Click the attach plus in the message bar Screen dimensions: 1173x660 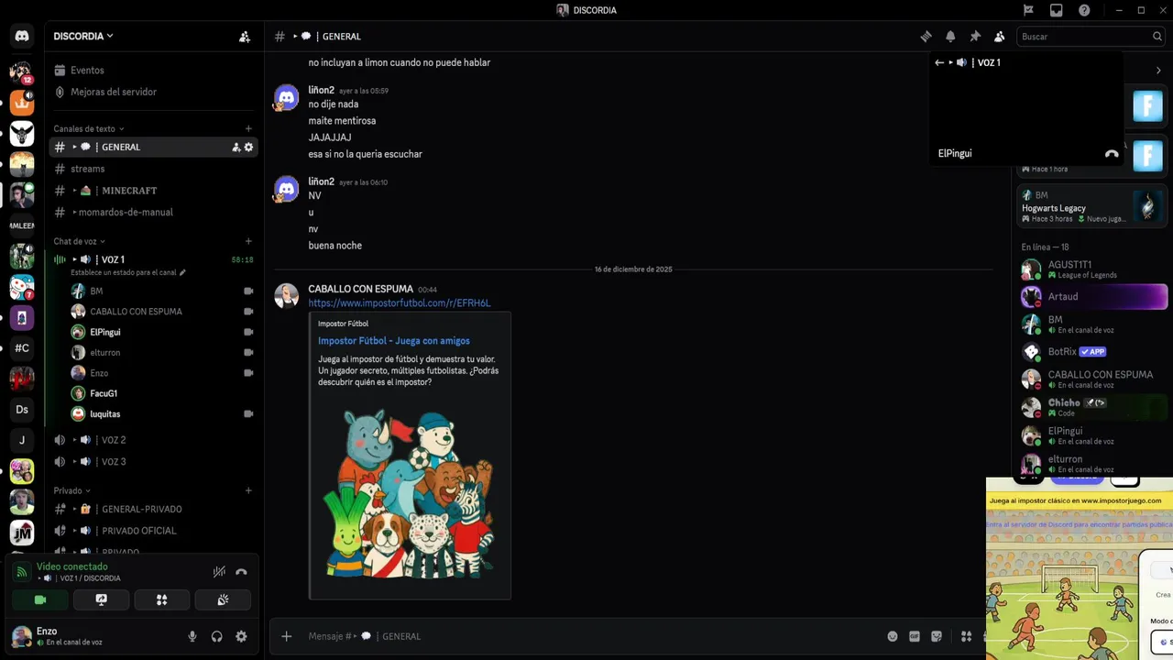(x=286, y=636)
